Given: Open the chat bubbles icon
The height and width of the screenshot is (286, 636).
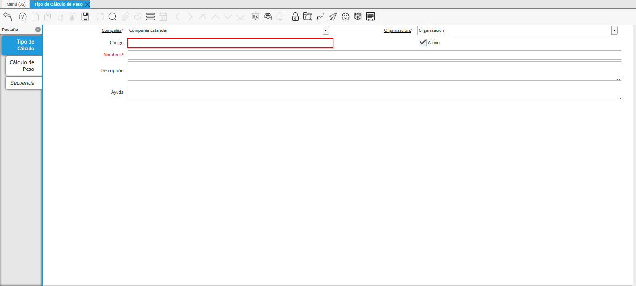Looking at the screenshot, I should click(137, 17).
